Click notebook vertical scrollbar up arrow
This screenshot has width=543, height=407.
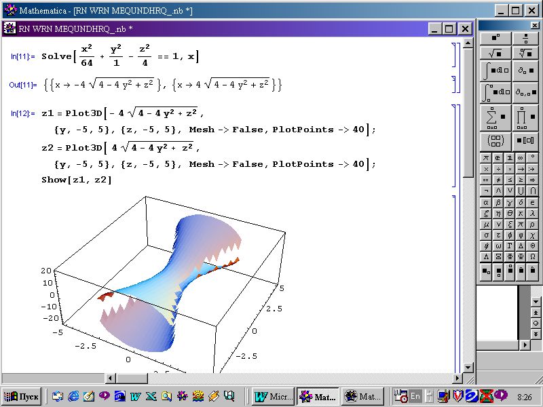pyautogui.click(x=468, y=43)
